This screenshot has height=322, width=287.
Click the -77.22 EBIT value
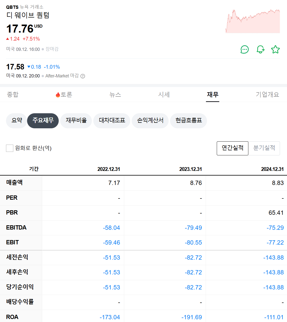click(x=275, y=243)
